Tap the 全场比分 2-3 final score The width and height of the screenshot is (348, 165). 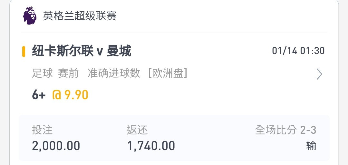[285, 130]
